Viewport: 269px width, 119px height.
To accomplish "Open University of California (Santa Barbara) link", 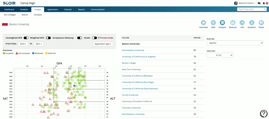I will (140, 88).
